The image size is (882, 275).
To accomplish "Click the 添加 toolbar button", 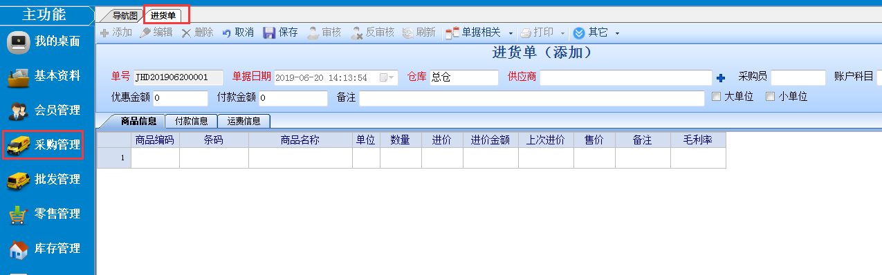I will (116, 32).
